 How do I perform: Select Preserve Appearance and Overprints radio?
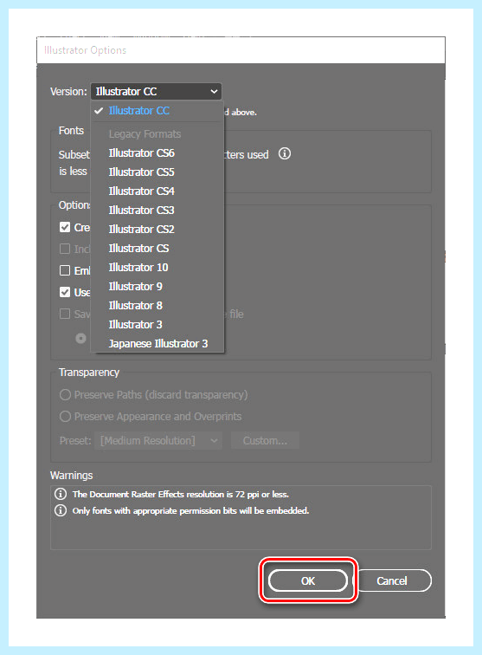pos(65,417)
